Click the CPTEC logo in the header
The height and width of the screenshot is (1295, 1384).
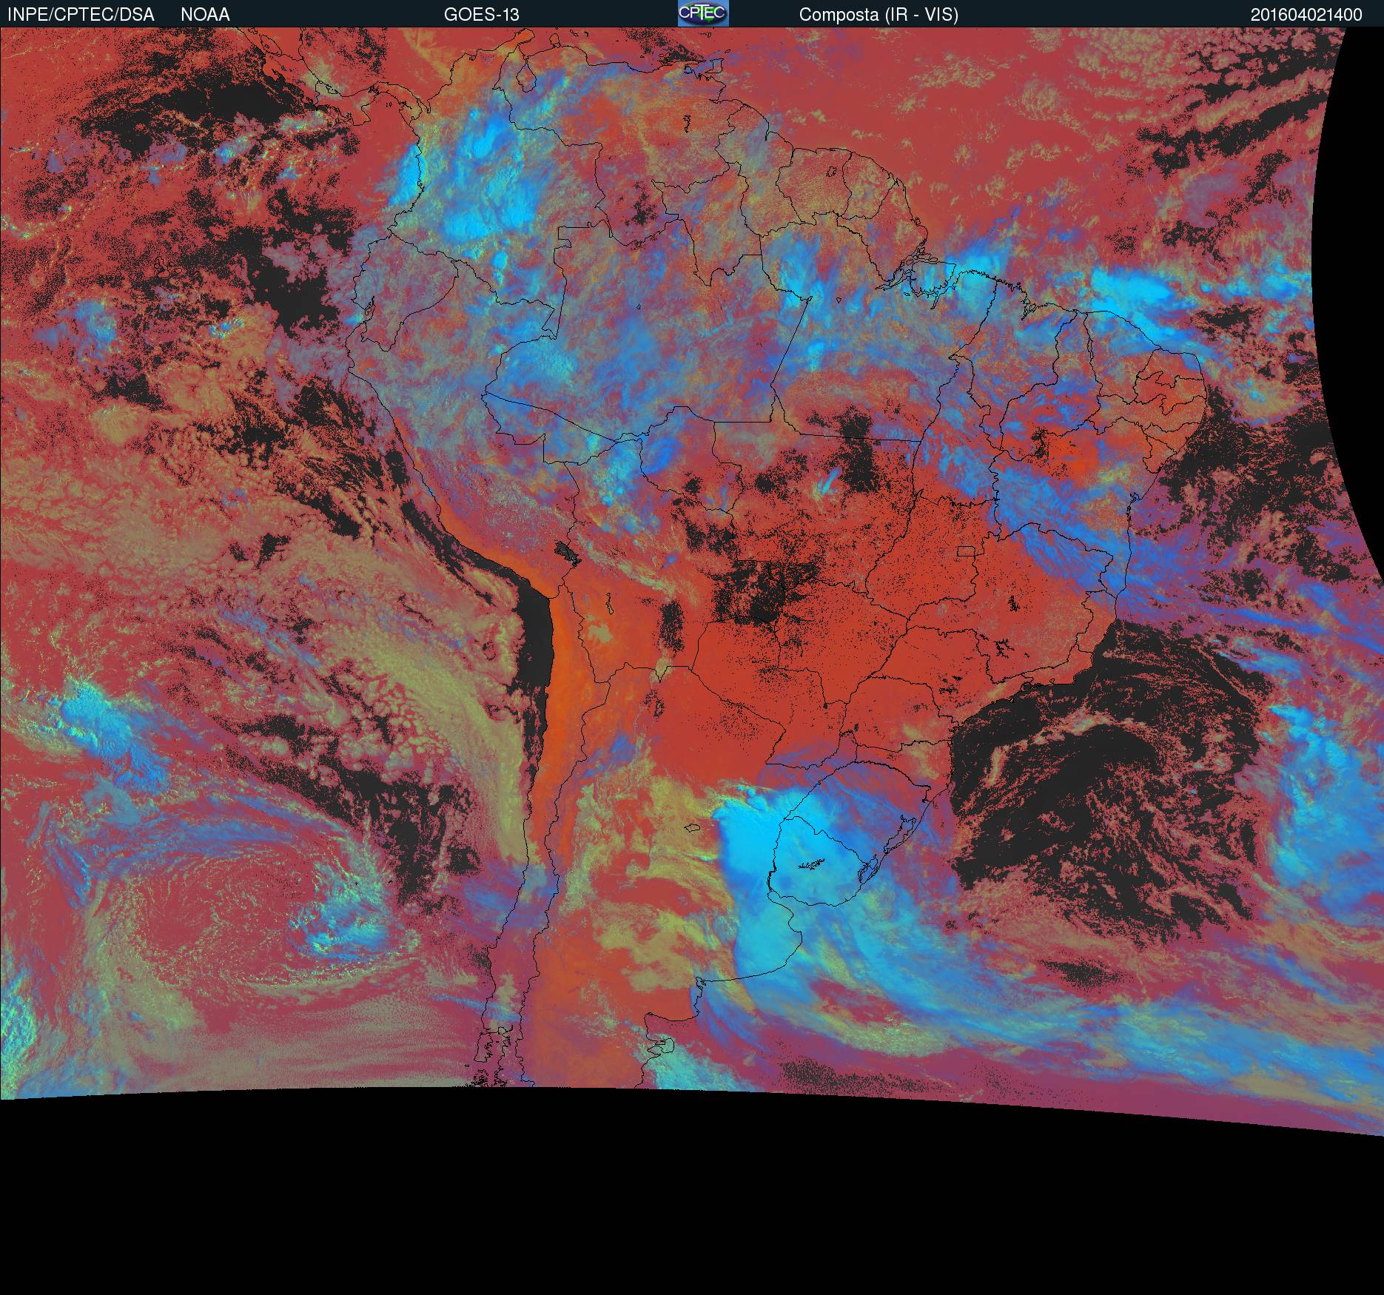pyautogui.click(x=703, y=13)
